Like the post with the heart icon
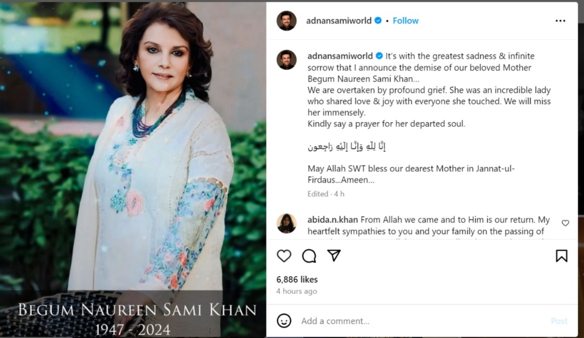The width and height of the screenshot is (584, 338). click(x=284, y=256)
